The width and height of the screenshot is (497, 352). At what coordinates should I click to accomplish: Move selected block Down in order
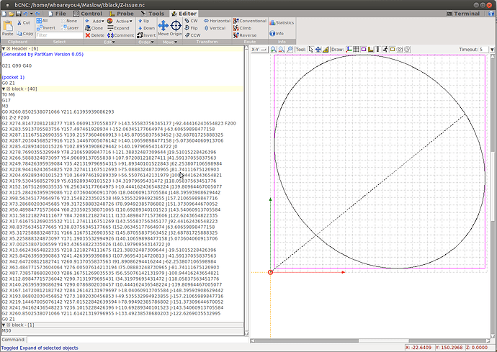point(146,28)
